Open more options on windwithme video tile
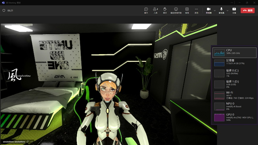The height and width of the screenshot is (145, 258). [32, 142]
